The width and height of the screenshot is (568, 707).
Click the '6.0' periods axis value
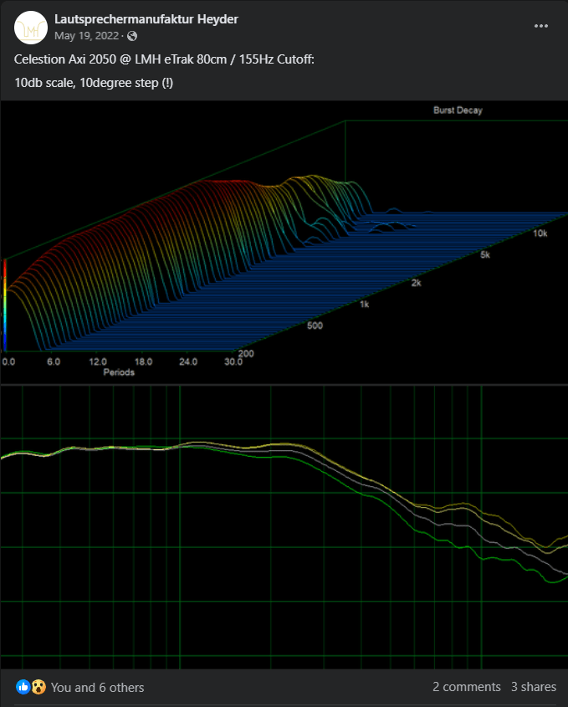point(54,361)
